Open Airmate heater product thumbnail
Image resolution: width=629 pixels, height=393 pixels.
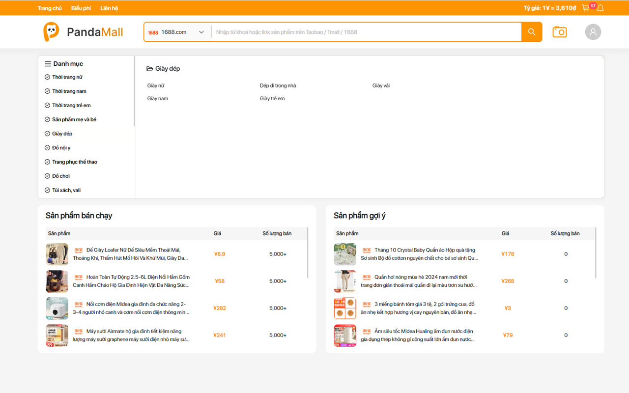(57, 335)
